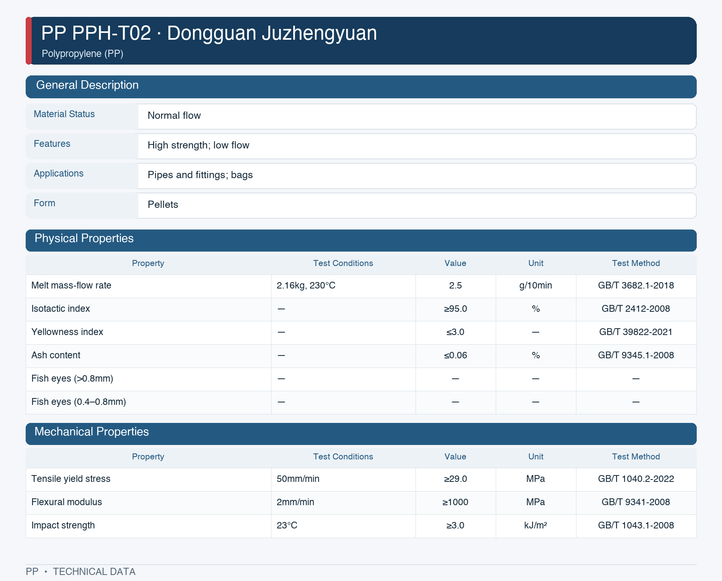The width and height of the screenshot is (722, 581).
Task: Select the '≥29.0' tensile value
Action: pyautogui.click(x=456, y=479)
